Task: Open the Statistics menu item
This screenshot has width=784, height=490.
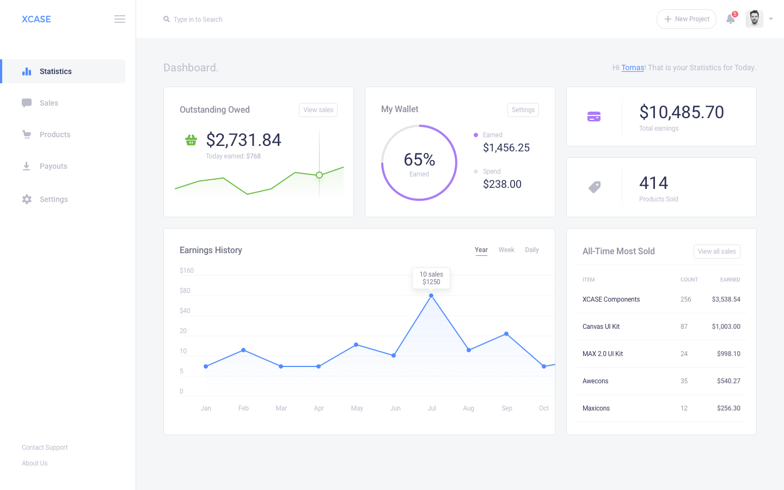Action: (x=63, y=71)
